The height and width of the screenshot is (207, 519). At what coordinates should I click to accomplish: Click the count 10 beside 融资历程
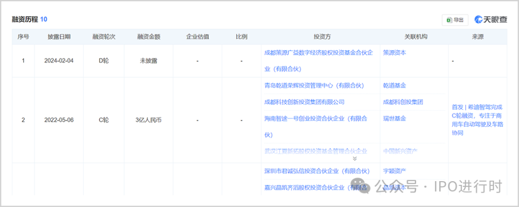point(44,20)
